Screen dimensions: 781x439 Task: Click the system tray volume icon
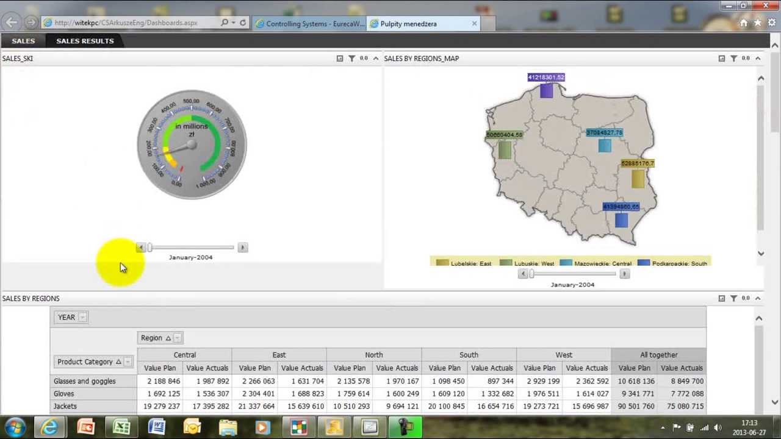(x=718, y=428)
